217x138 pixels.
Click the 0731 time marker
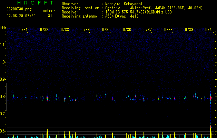[23, 30]
